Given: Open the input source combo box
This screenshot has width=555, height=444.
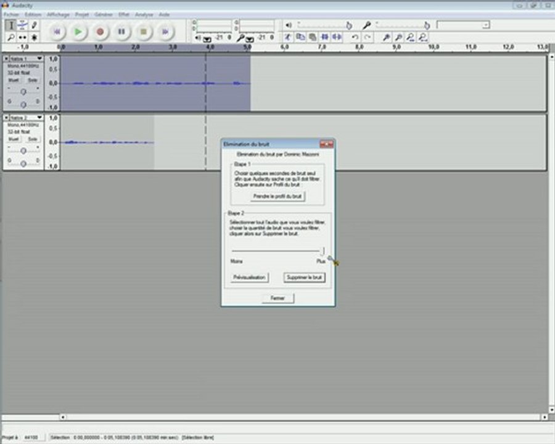Looking at the screenshot, I should point(463,25).
